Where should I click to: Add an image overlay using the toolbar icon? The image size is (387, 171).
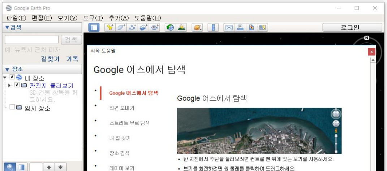coord(143,27)
